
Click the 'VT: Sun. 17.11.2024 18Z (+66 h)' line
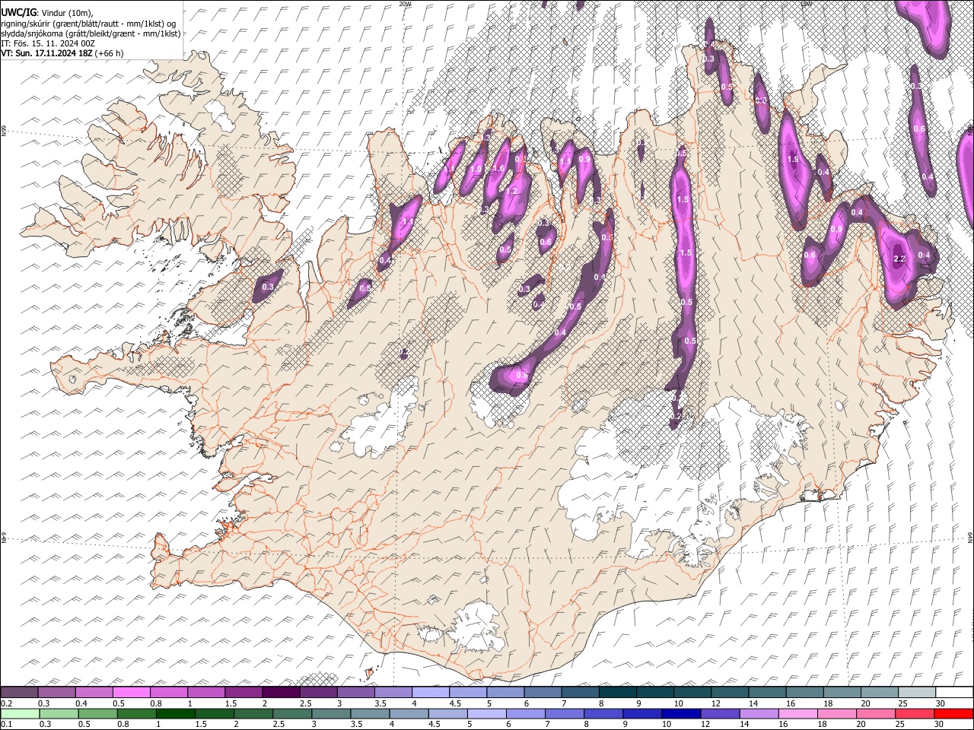click(x=62, y=53)
